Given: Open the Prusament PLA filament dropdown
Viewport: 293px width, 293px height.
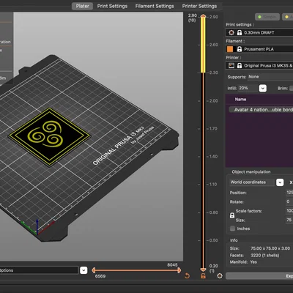Looking at the screenshot, I should [259, 49].
